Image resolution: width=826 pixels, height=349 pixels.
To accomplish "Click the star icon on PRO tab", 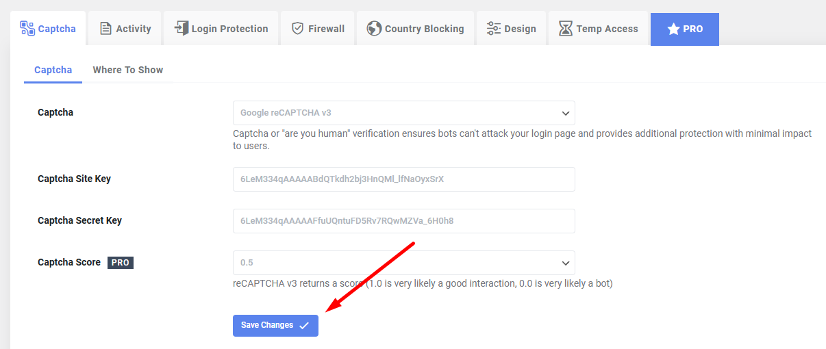I will 673,29.
